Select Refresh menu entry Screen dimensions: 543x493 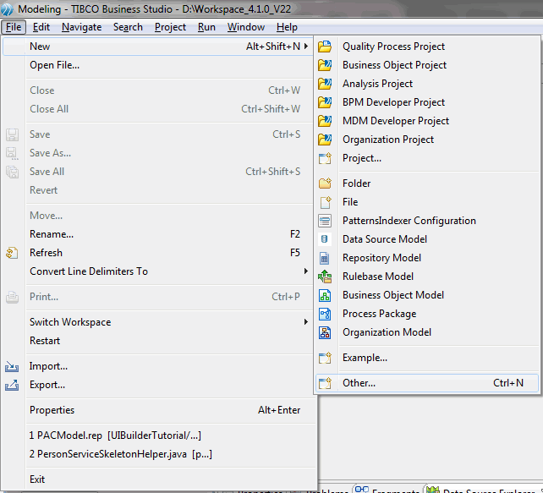tap(158, 253)
